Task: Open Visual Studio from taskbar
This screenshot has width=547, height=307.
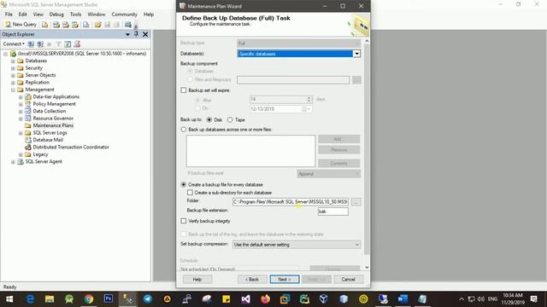Action: click(245, 299)
